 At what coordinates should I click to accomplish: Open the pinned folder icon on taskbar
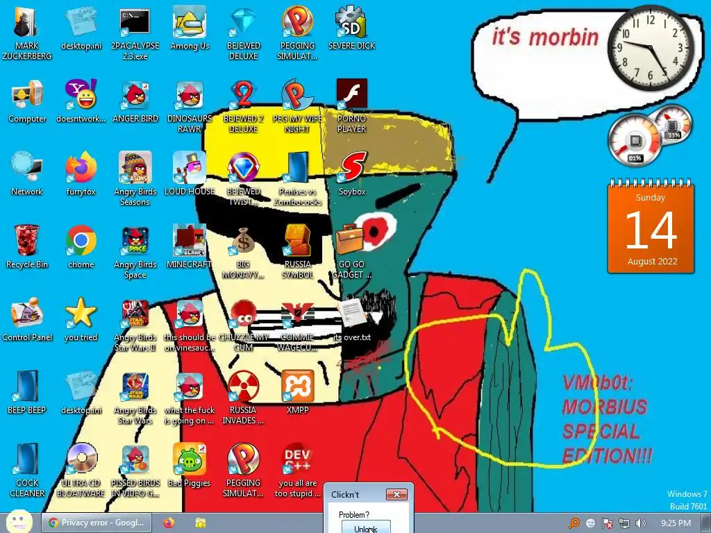pos(201,523)
